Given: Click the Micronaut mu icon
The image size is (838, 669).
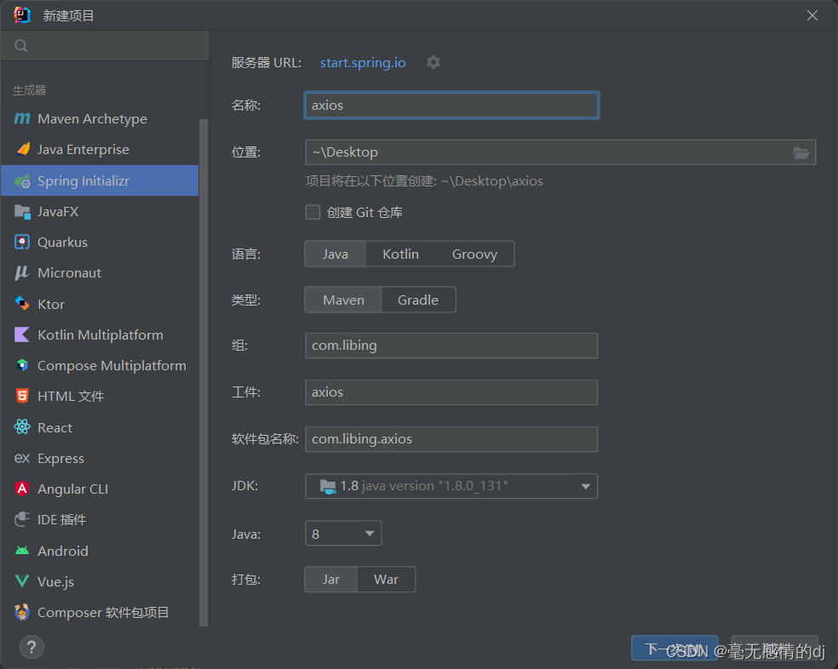Looking at the screenshot, I should point(22,273).
